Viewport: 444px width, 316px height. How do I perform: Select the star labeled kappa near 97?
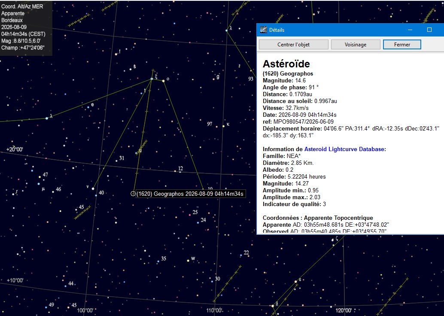coord(223,126)
